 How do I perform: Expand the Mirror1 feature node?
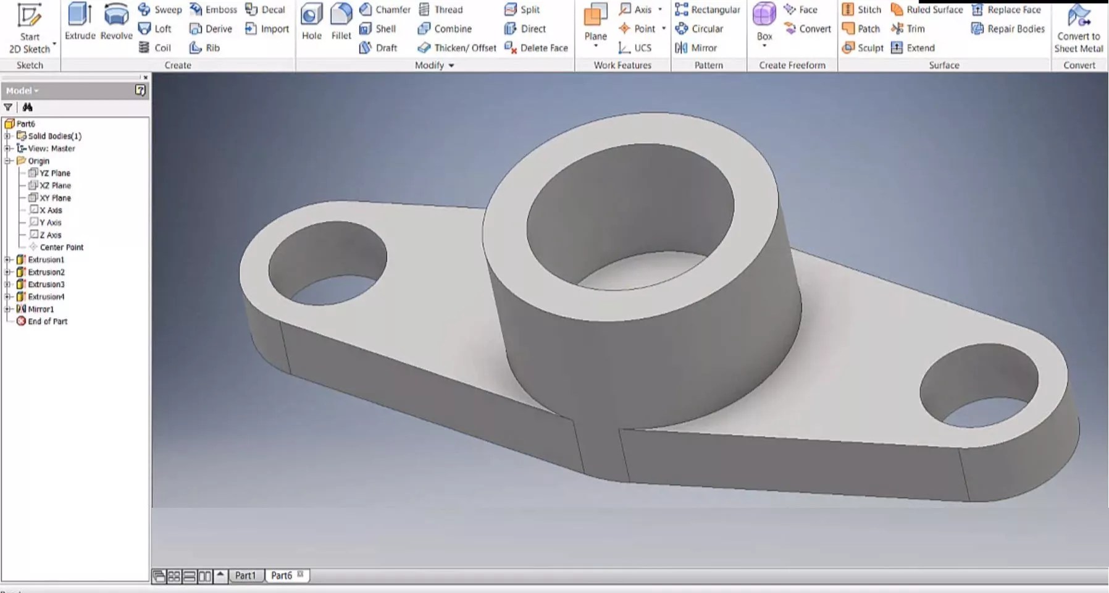tap(7, 309)
